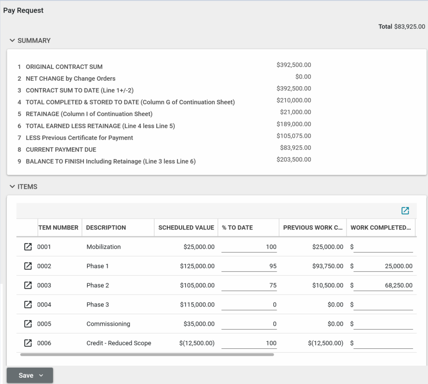Click % To Date column header
428x384 pixels.
click(237, 228)
